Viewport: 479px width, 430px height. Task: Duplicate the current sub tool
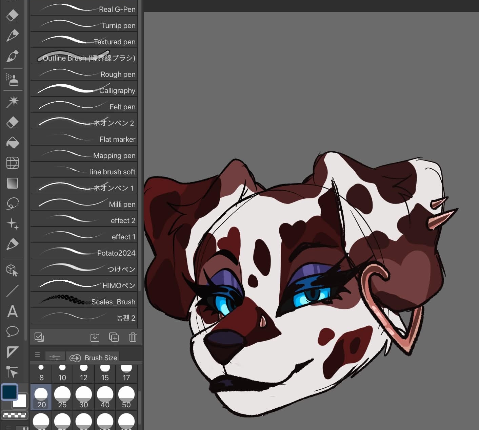114,337
